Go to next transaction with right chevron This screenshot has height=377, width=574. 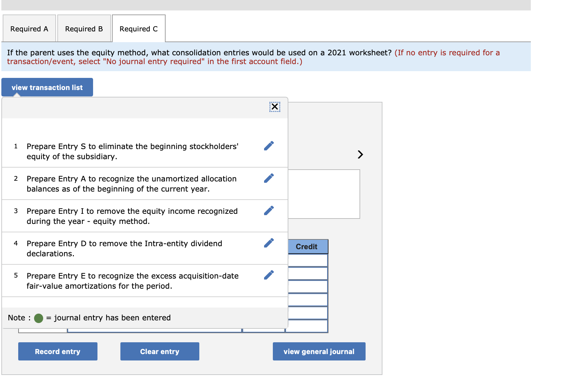coord(360,154)
